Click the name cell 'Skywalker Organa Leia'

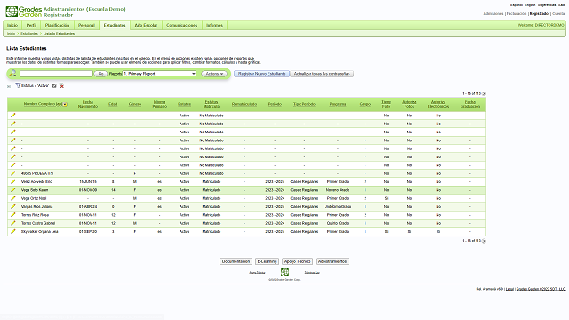[x=39, y=231]
